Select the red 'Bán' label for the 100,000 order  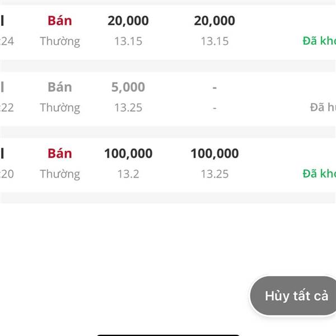[x=60, y=153]
